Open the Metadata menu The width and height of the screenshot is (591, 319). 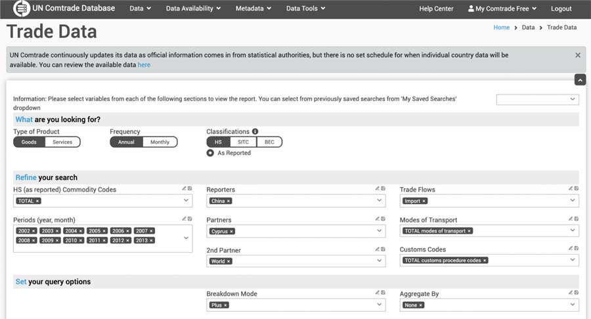coord(253,9)
